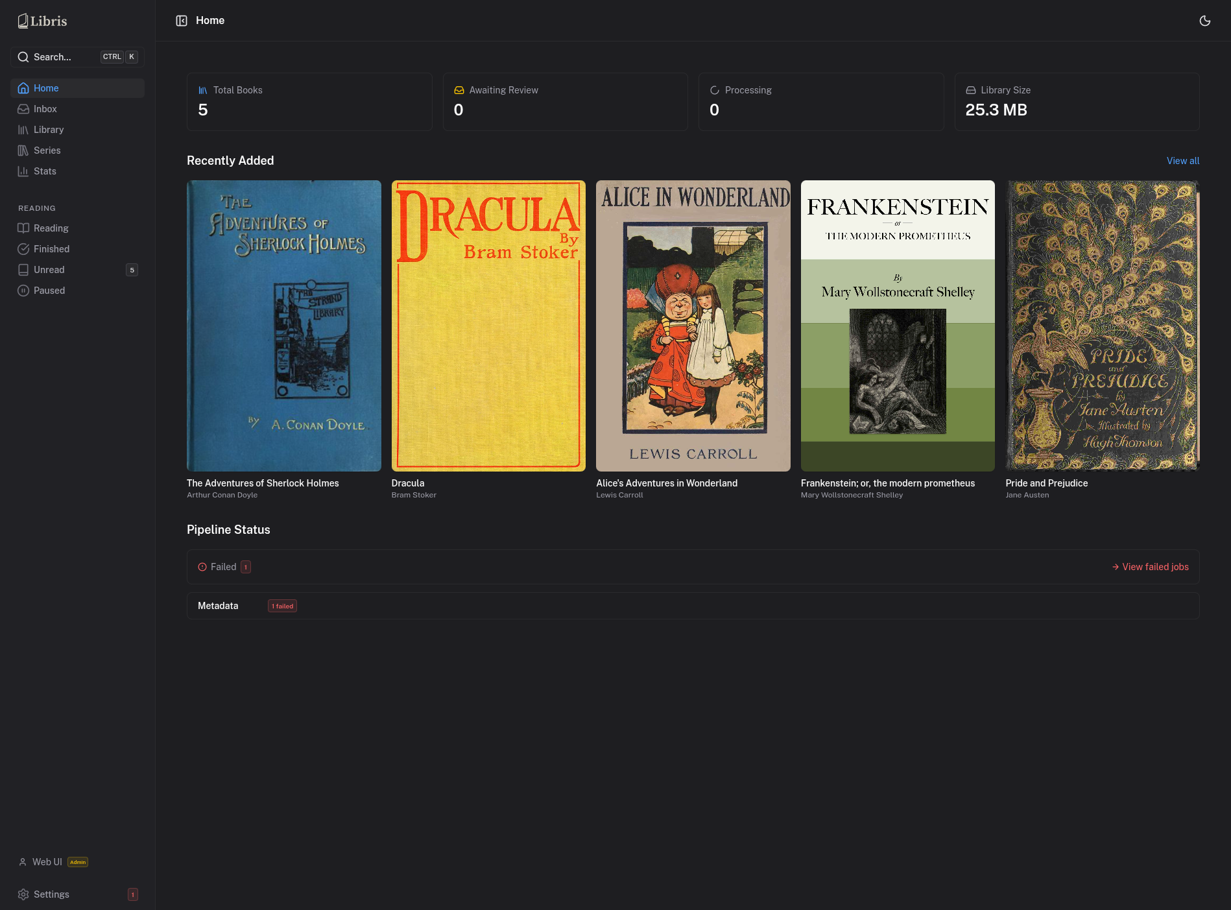Select the Pride and Prejudice peacock cover

1103,326
